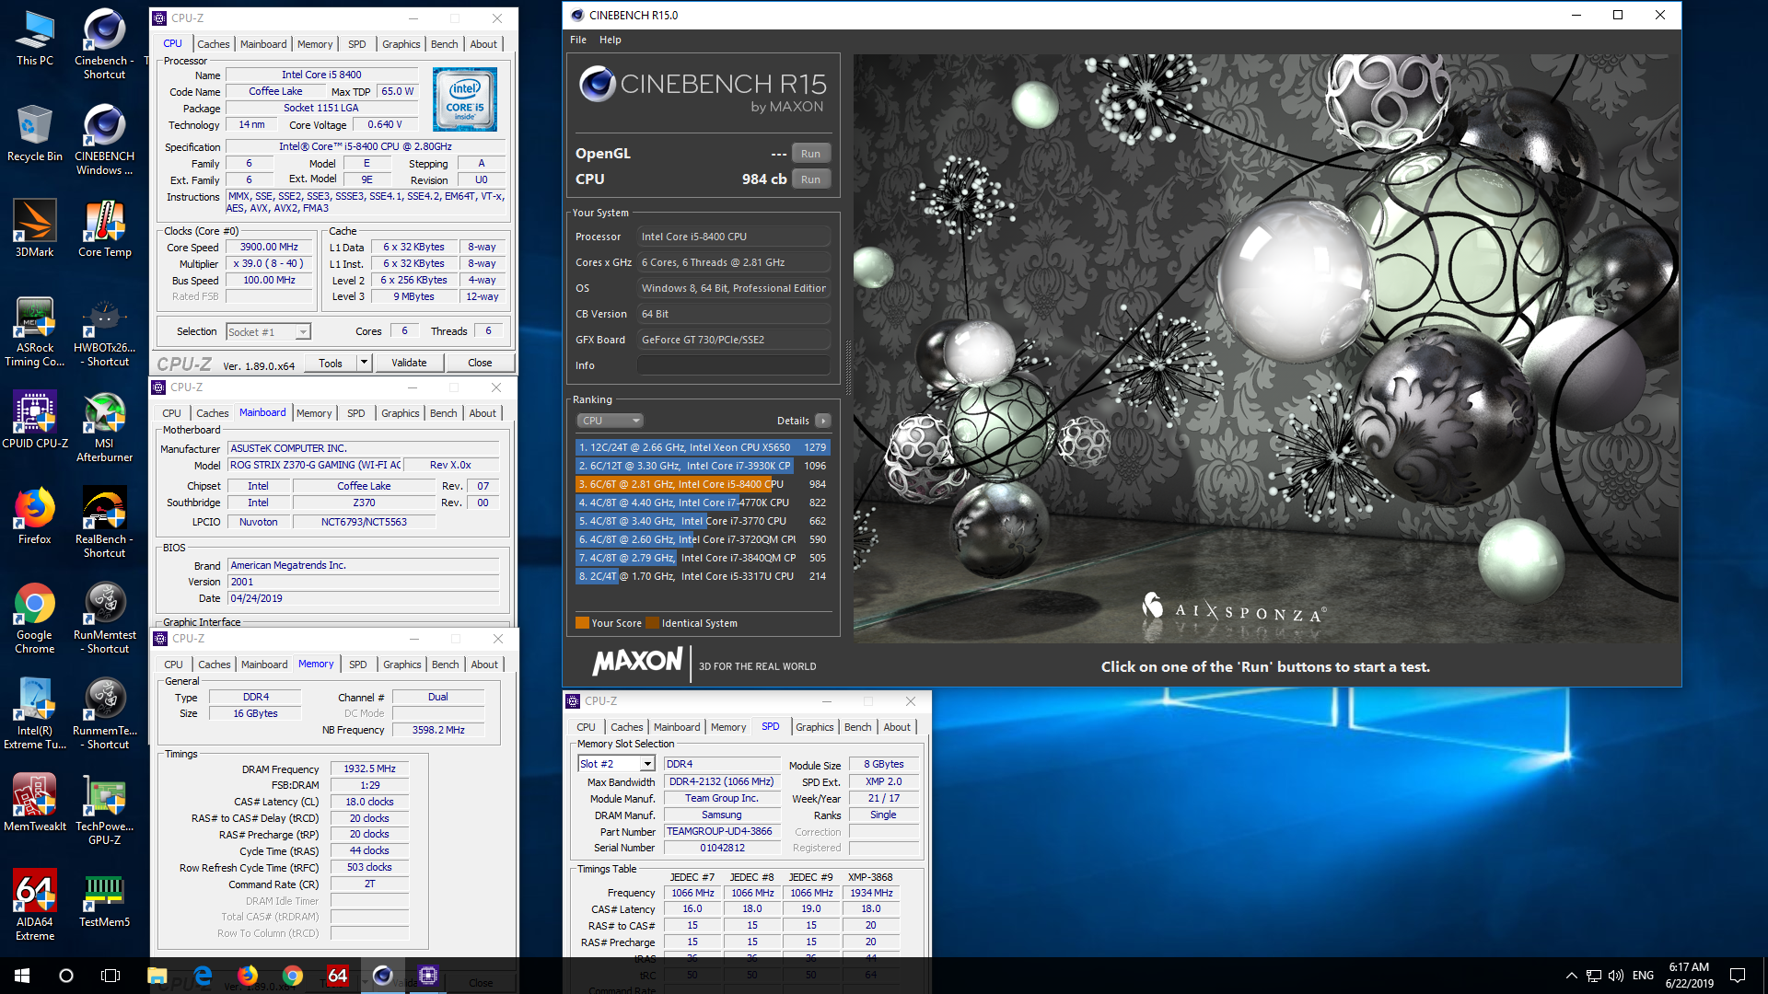Open RealBench shortcut icon
Viewport: 1768px width, 994px height.
104,523
